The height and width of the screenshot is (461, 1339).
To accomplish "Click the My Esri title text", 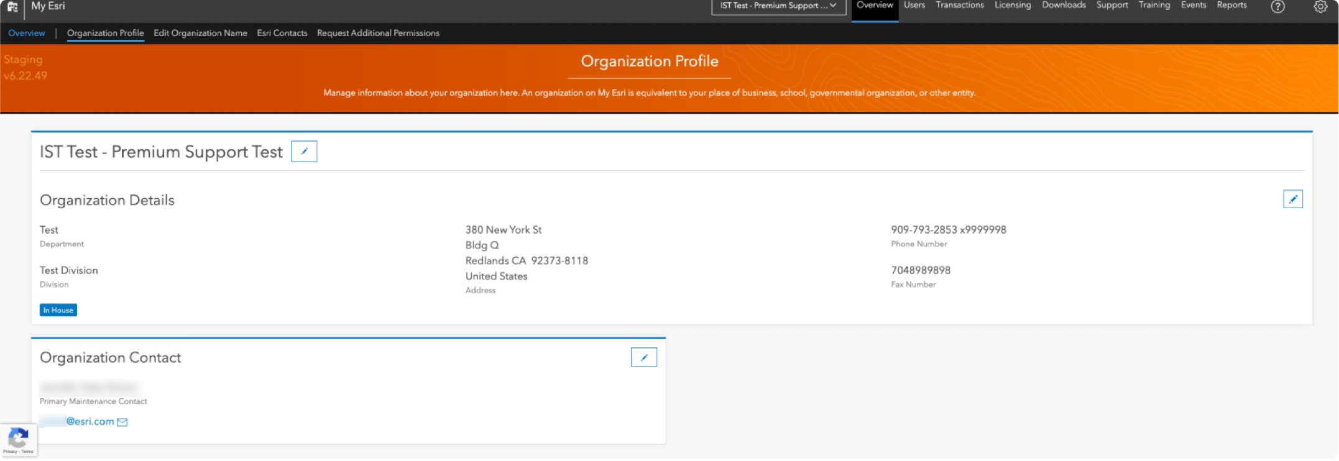I will click(x=48, y=6).
